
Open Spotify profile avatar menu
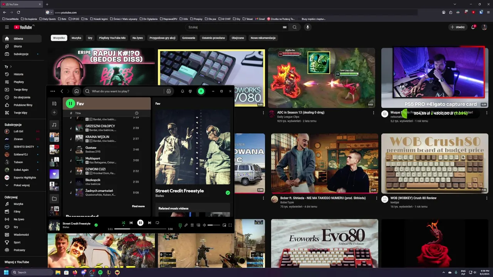point(201,91)
